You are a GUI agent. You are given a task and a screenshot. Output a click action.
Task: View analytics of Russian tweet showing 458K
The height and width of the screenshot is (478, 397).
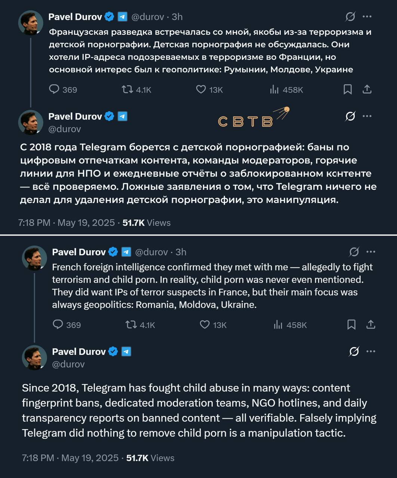[274, 90]
